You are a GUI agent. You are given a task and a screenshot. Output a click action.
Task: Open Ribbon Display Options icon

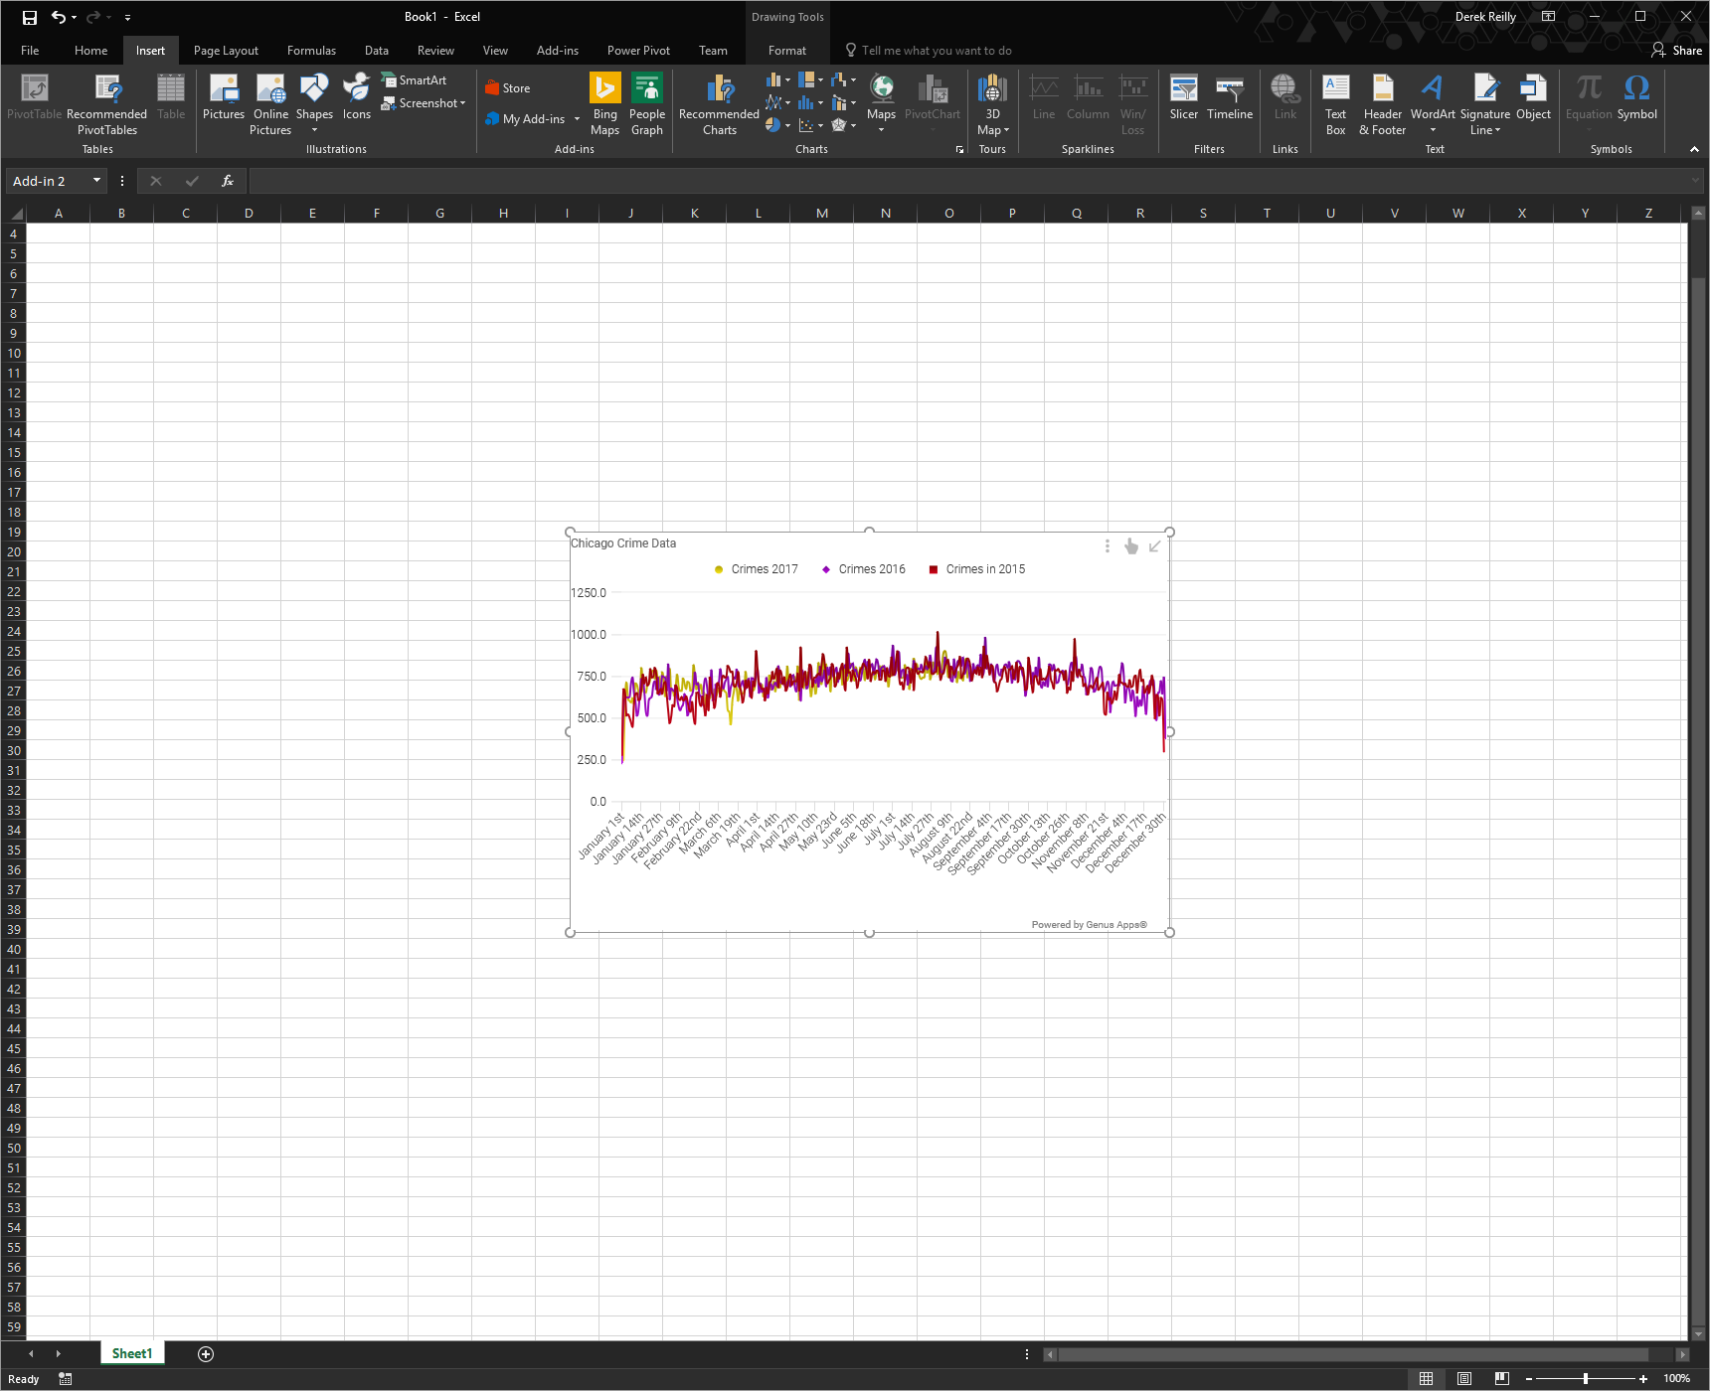click(1549, 17)
